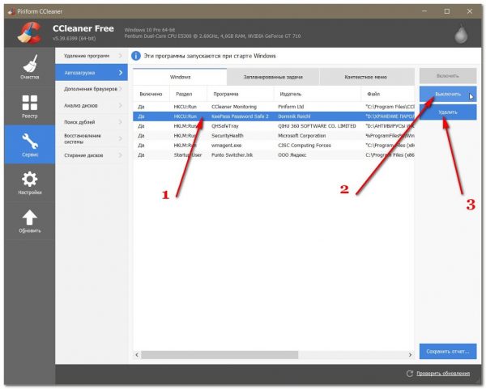Select the SecurityHealth entry
486x389 pixels.
tap(274, 136)
